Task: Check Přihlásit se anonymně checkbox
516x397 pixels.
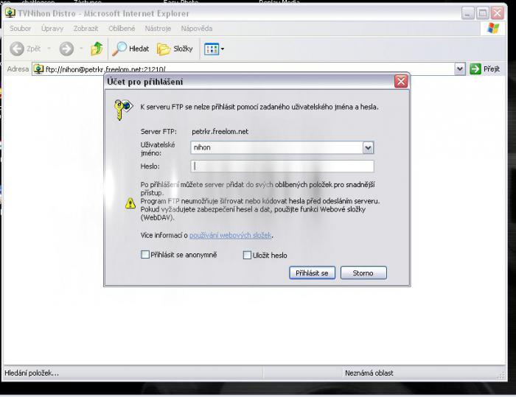Action: tap(145, 255)
